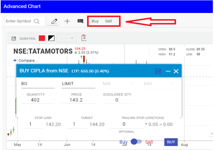Edit the Stop Loss ticks field
214x150 pixels.
(33, 124)
